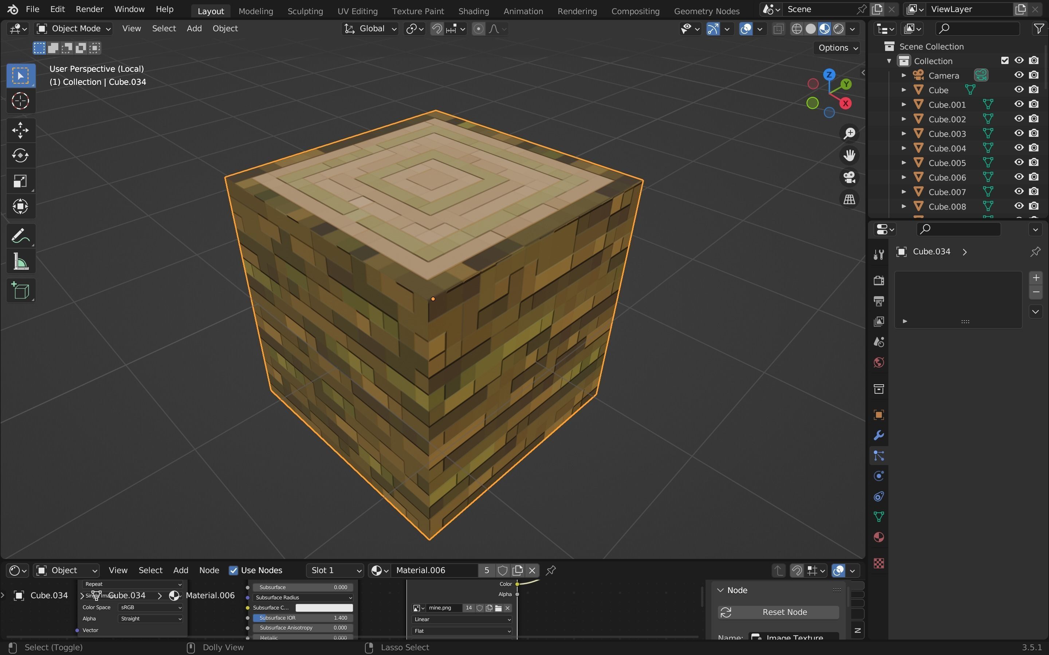Select the Rotate tool
Screen dimensions: 1049x655
click(20, 155)
